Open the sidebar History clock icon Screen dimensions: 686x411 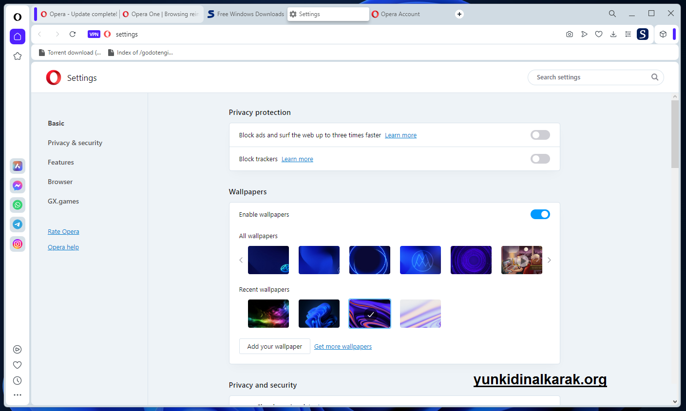(18, 380)
